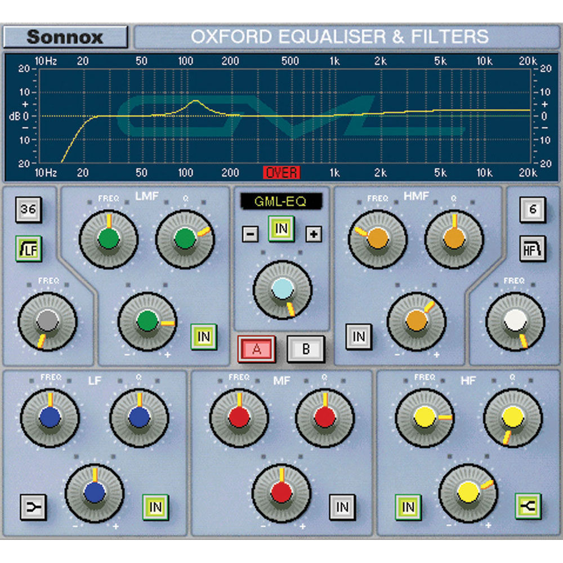Open the GML-EQ type selector display
563x563 pixels.
coord(281,202)
